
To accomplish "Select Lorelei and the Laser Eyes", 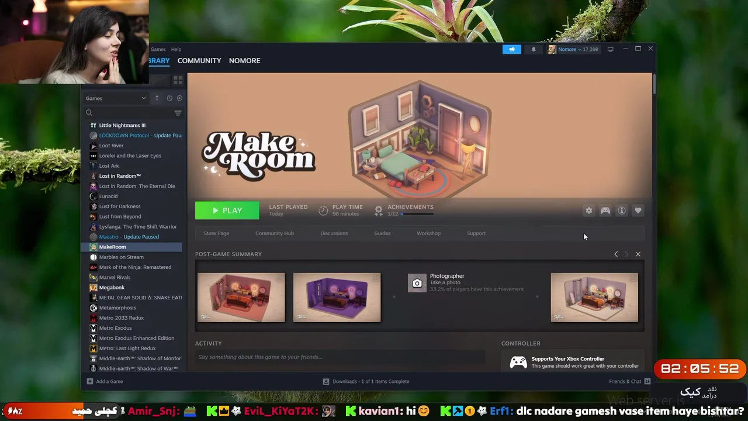I will pyautogui.click(x=130, y=156).
